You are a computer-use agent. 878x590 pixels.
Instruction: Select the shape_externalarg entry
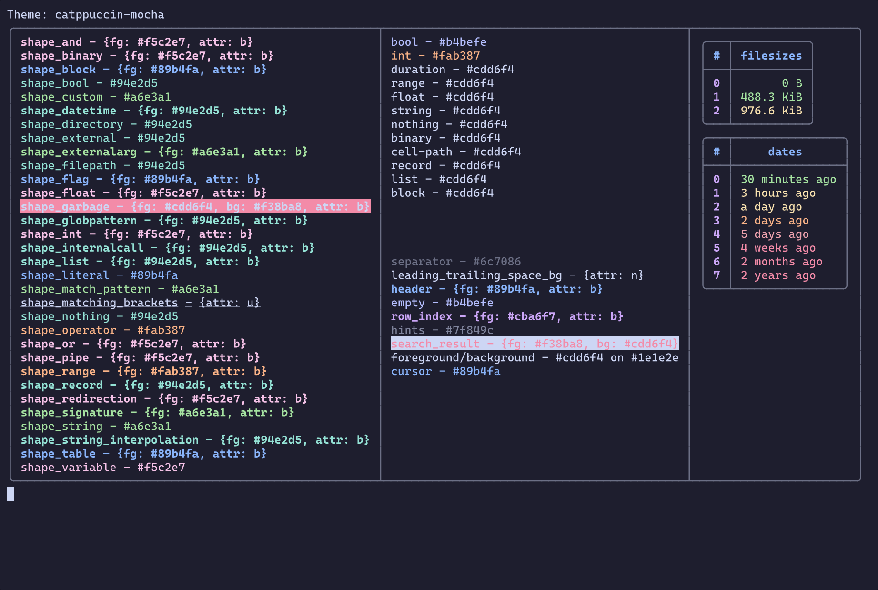(x=164, y=152)
